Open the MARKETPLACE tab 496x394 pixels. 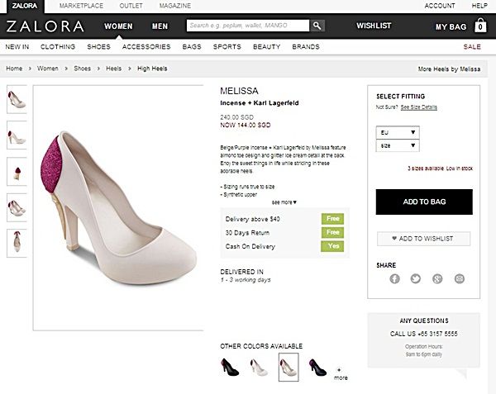tap(81, 6)
